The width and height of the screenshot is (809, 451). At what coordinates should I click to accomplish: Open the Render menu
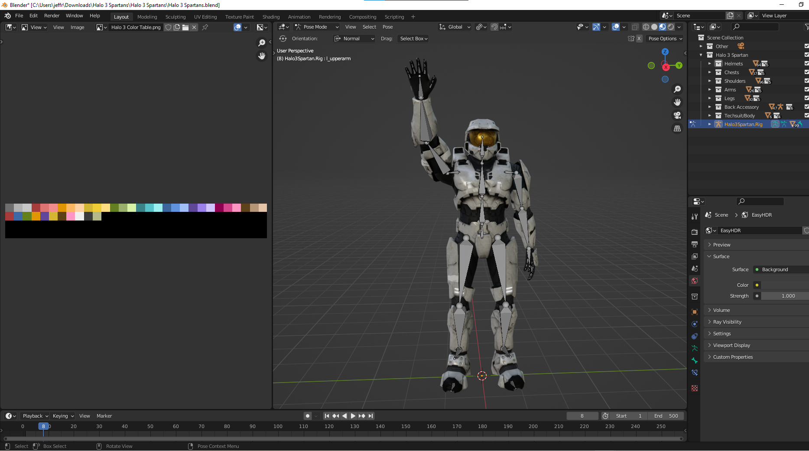(x=52, y=16)
